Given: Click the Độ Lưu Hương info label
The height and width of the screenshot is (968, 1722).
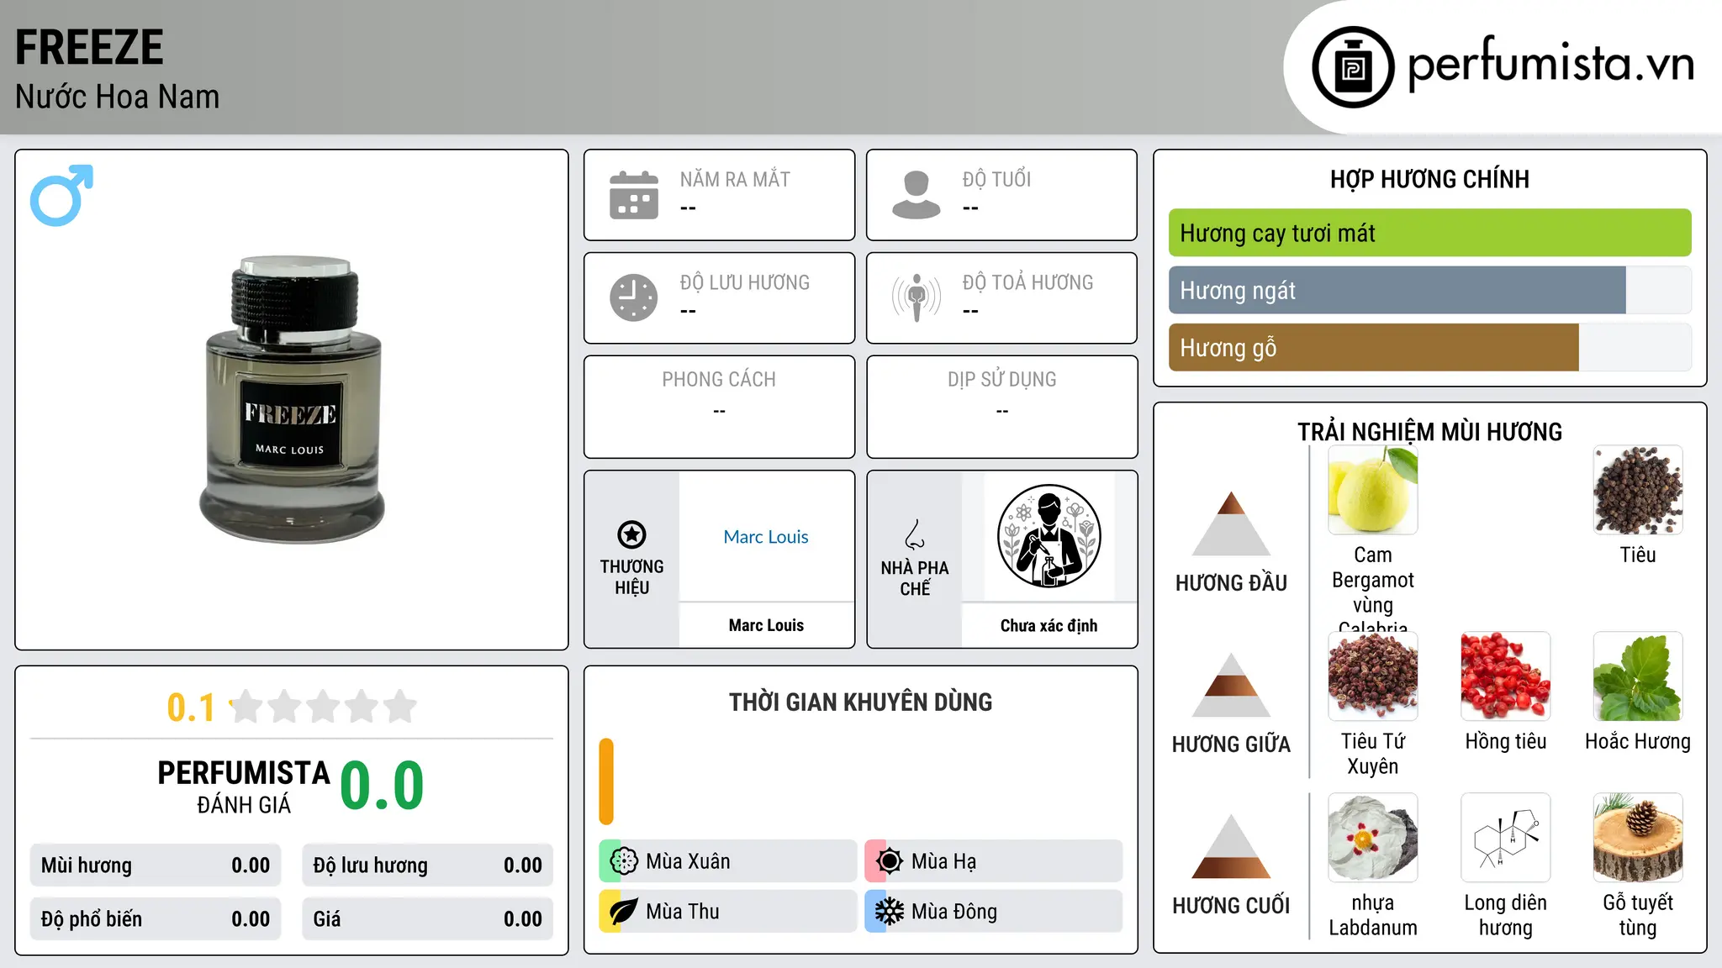Looking at the screenshot, I should [x=745, y=282].
